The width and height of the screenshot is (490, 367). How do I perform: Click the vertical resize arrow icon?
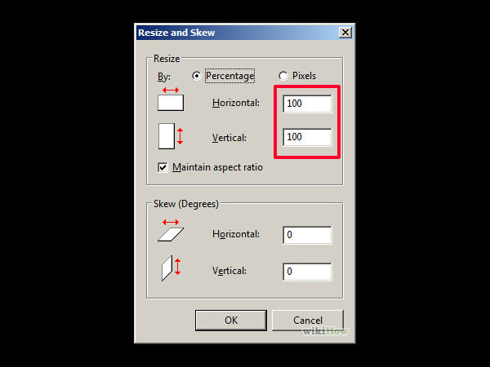[168, 136]
